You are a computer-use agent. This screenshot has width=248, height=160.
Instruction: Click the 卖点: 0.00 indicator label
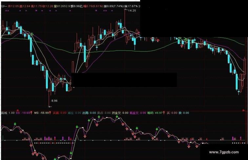pos(104,113)
